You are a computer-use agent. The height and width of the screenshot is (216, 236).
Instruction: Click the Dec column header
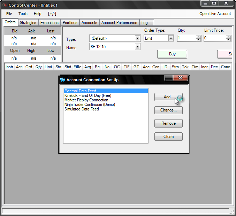point(214,67)
